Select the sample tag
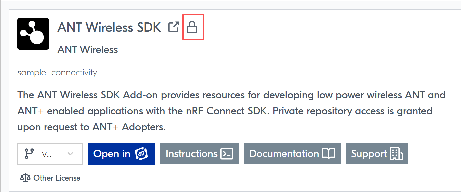Image resolution: width=461 pixels, height=192 pixels. pos(32,72)
